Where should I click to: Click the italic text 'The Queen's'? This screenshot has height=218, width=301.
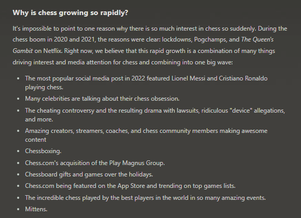257,39
